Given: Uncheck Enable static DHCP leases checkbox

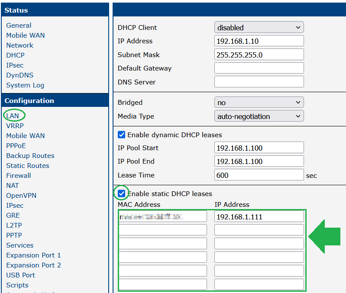Looking at the screenshot, I should pos(122,193).
